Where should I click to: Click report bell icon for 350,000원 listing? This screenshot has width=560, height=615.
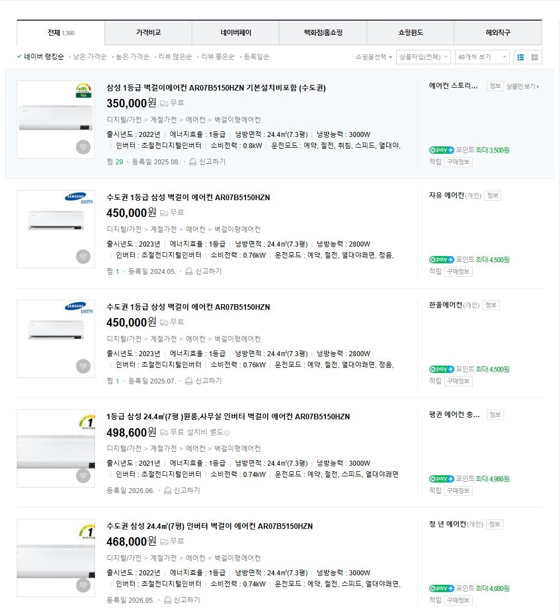pyautogui.click(x=193, y=162)
